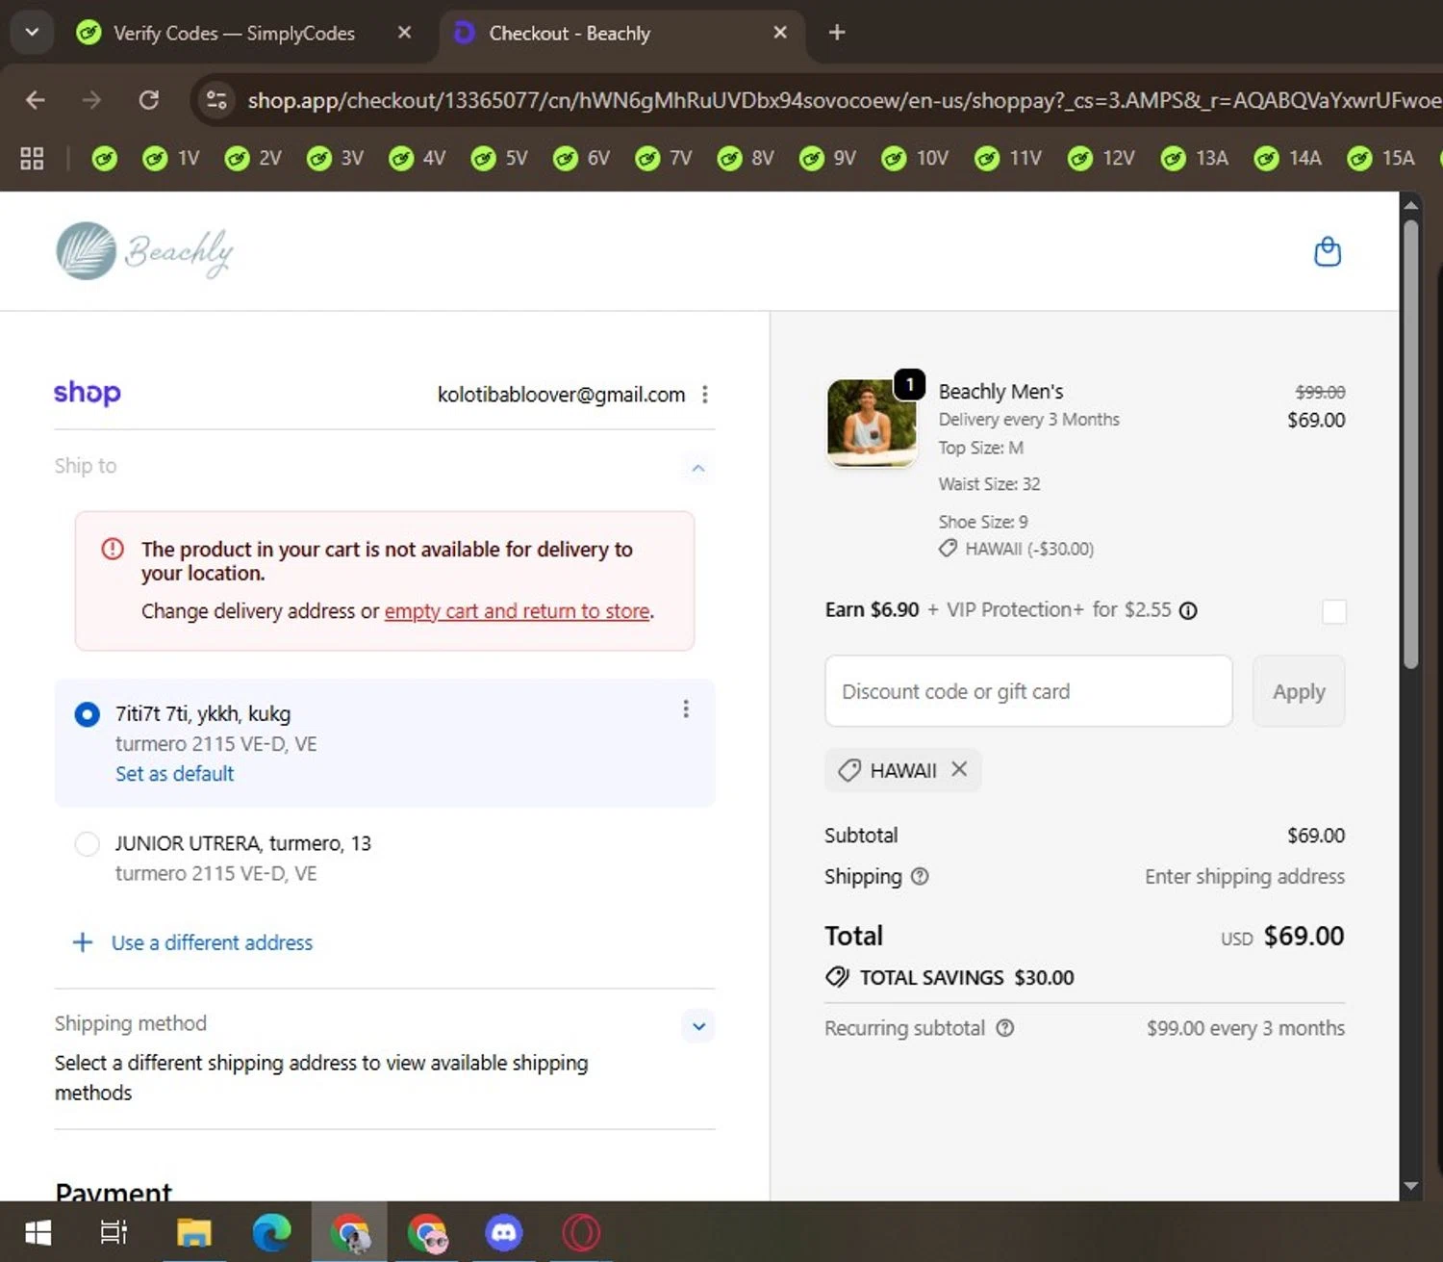The width and height of the screenshot is (1443, 1262).
Task: Click Set as default link
Action: (x=175, y=774)
